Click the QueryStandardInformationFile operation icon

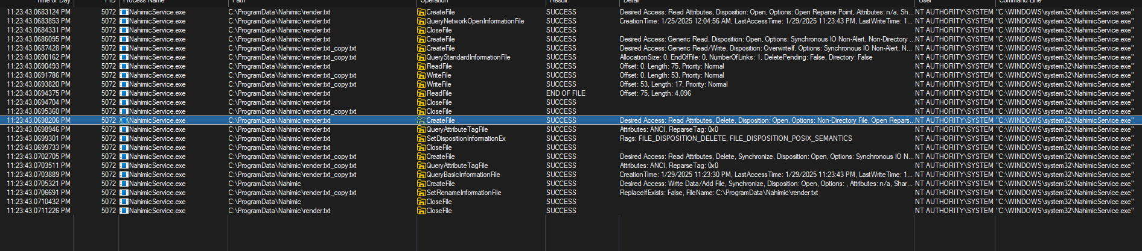pos(421,57)
